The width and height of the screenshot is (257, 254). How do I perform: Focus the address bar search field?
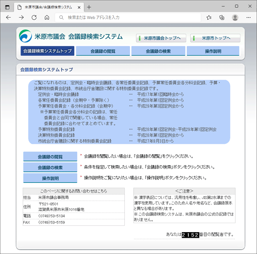click(128, 18)
